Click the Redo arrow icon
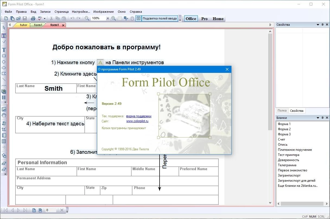The image size is (330, 219). pyautogui.click(x=78, y=18)
